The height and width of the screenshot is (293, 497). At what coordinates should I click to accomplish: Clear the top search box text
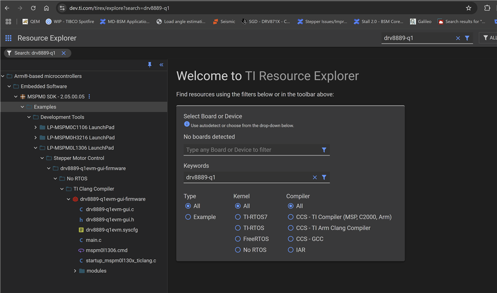458,38
